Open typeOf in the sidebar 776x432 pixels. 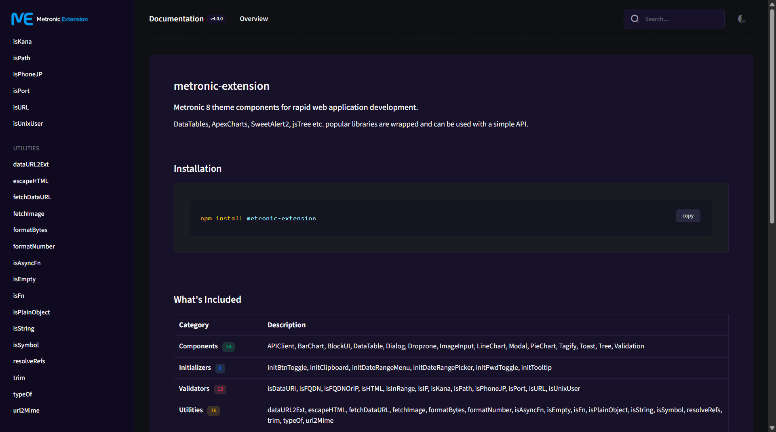(x=23, y=394)
